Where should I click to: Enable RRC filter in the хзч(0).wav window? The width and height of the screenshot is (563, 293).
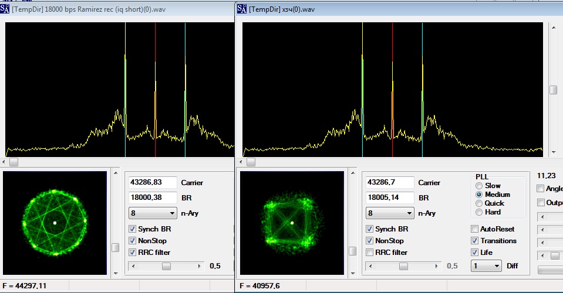click(369, 252)
